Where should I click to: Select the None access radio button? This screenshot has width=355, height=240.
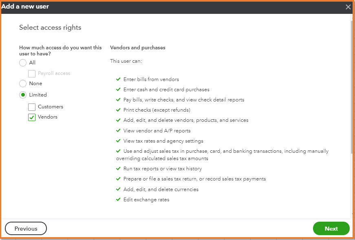[23, 84]
